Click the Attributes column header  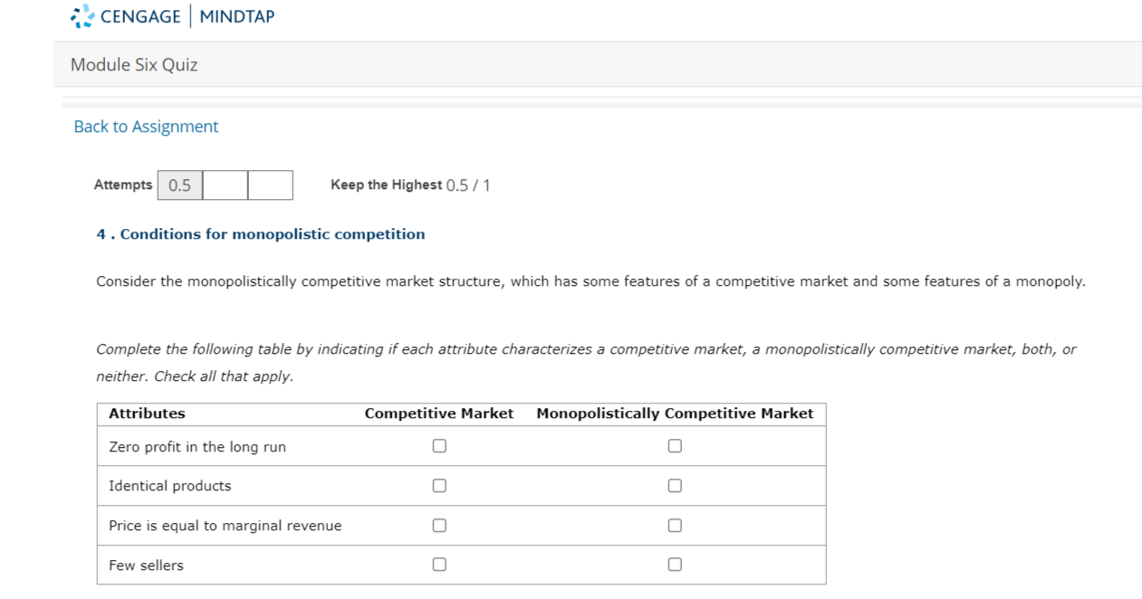tap(136, 413)
